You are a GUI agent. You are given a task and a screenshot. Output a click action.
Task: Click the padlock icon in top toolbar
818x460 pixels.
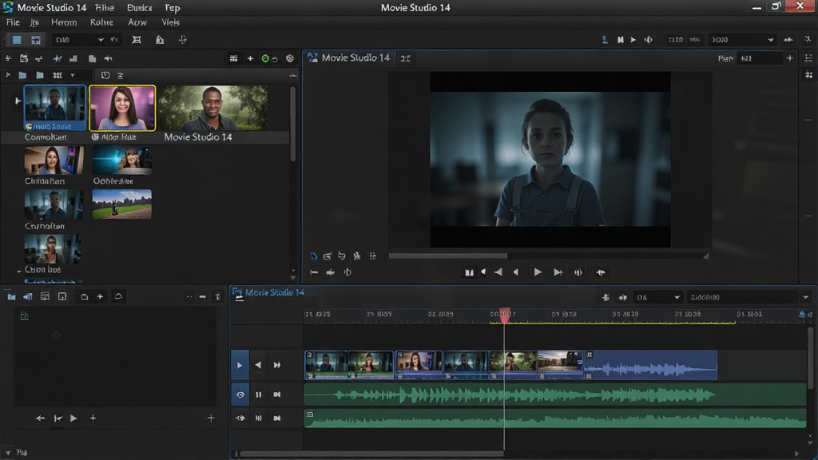(160, 40)
